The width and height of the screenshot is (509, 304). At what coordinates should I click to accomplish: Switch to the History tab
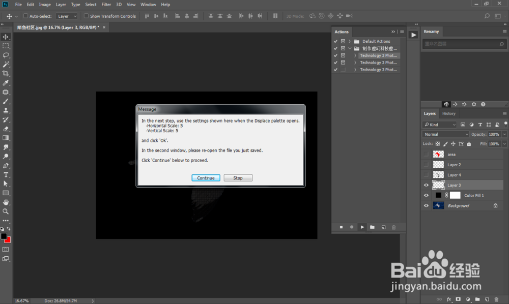click(448, 113)
